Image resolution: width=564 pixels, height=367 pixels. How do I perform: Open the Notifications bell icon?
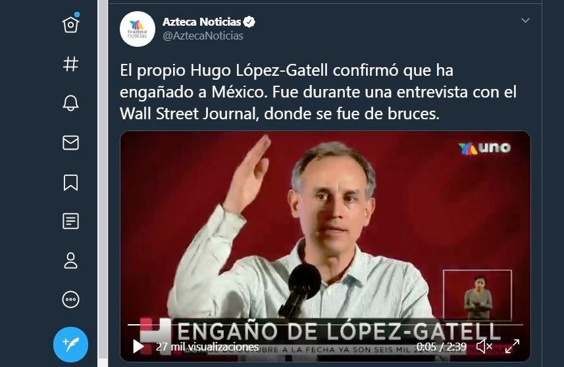tap(71, 103)
